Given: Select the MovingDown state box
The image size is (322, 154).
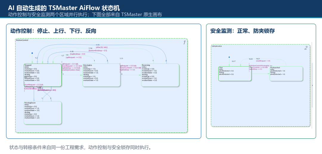Looking at the screenshot, I should (43, 113).
